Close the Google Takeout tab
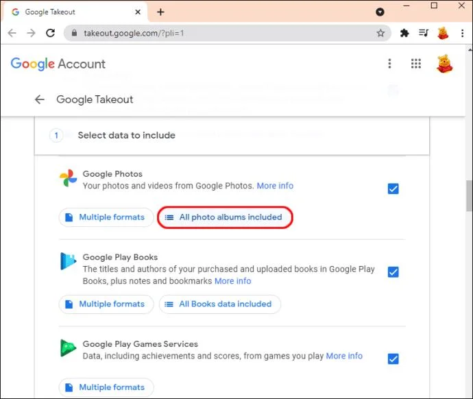 138,12
